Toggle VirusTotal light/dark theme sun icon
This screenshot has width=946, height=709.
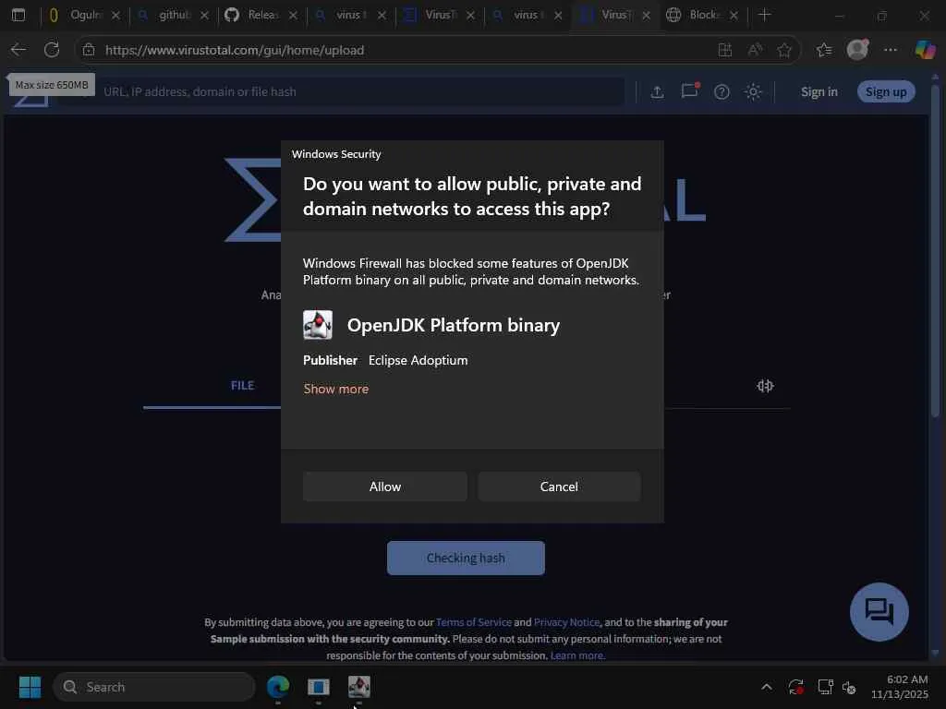(753, 91)
